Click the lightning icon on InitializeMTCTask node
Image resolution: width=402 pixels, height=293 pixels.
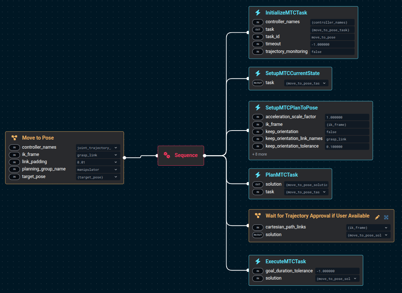258,13
